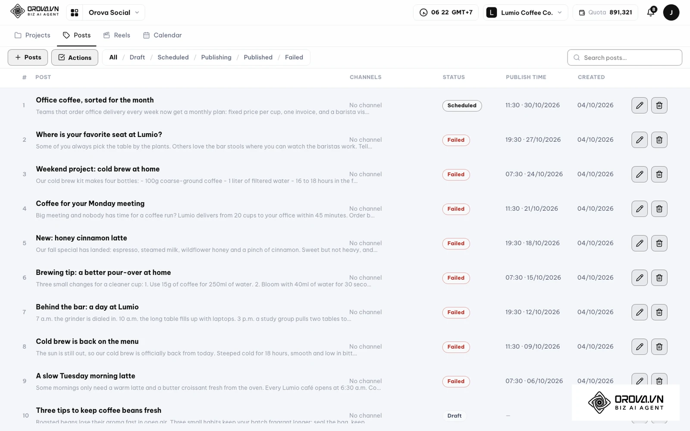Edit the 'Coffee for your Monday meeting' post
Screen dimensions: 690x431
(640, 209)
